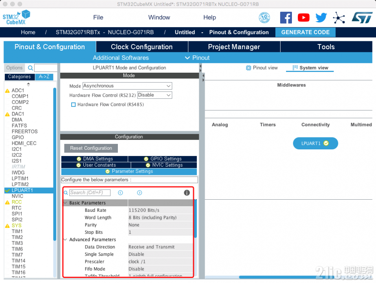
Task: Open the File menu
Action: click(x=98, y=18)
